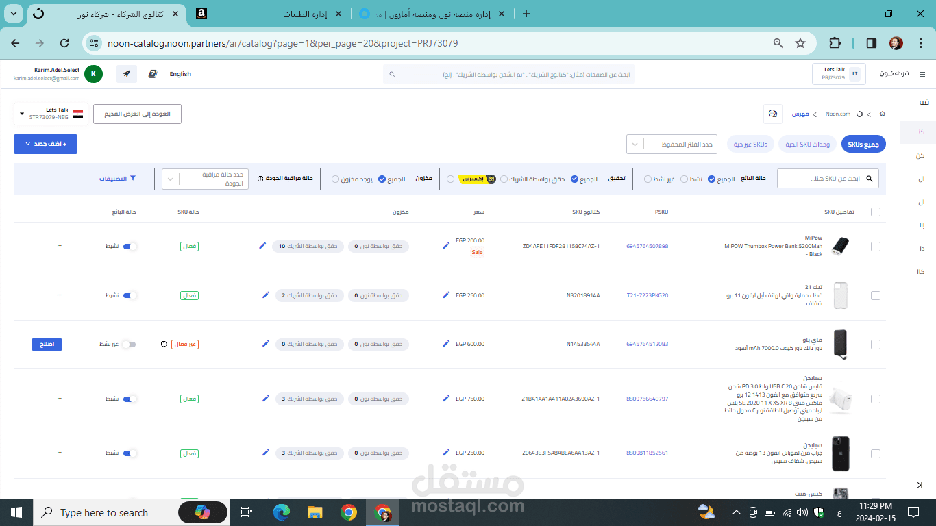Screen dimensions: 936x526
Task: Edit stock pencil for the MiPow row
Action: pyautogui.click(x=262, y=245)
